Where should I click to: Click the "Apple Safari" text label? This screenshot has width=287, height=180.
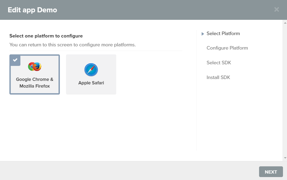[91, 83]
